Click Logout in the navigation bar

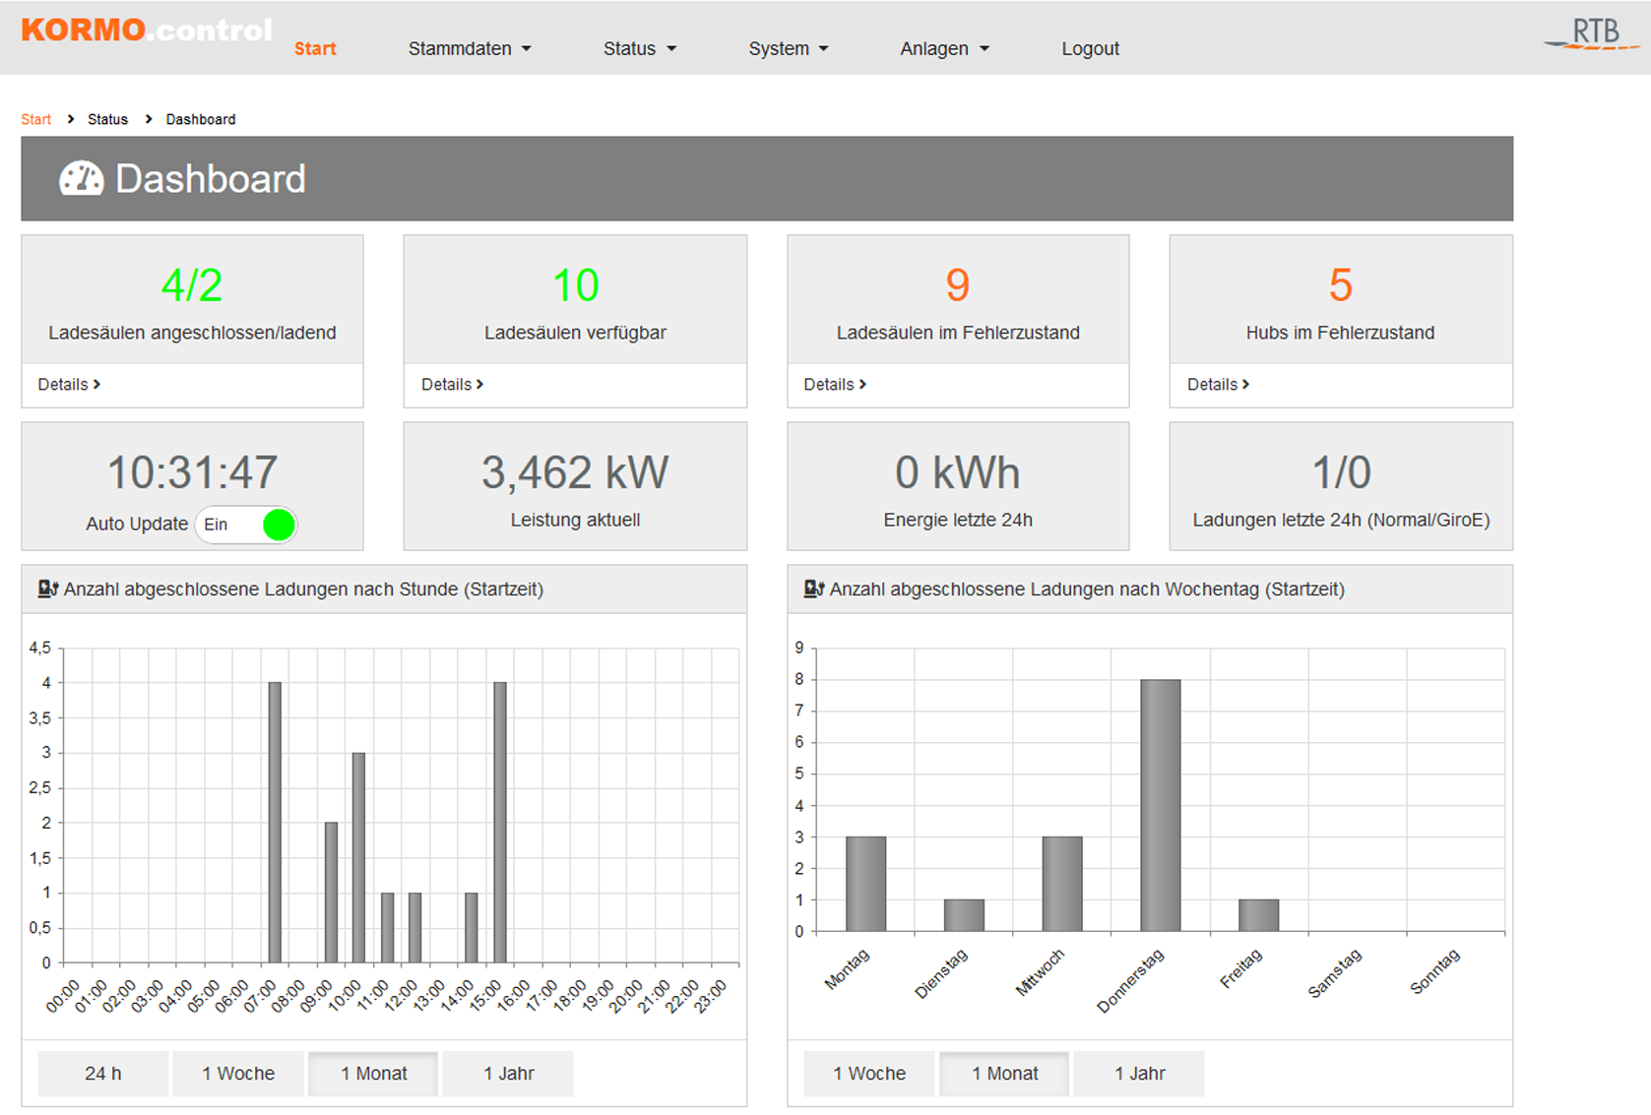coord(1090,48)
